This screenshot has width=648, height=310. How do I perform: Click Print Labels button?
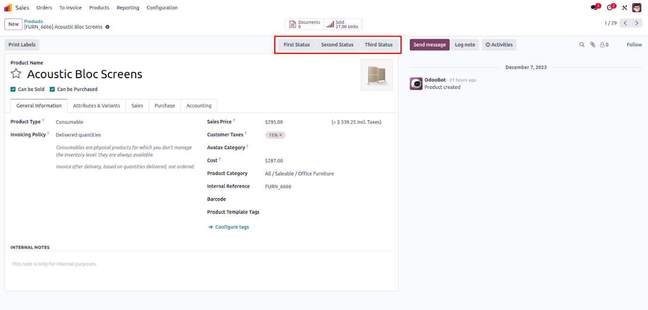(22, 44)
